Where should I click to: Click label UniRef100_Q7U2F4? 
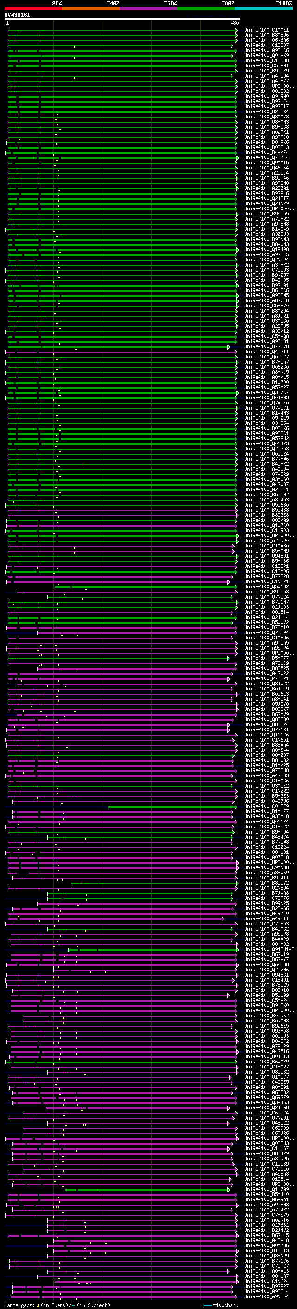[x=266, y=157]
